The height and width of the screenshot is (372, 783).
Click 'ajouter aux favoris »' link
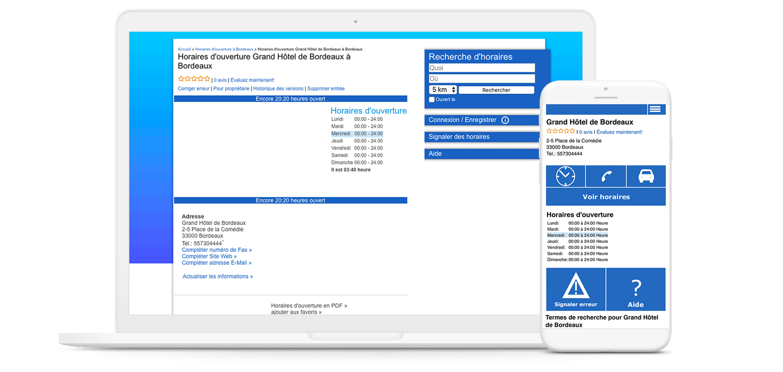tap(296, 312)
